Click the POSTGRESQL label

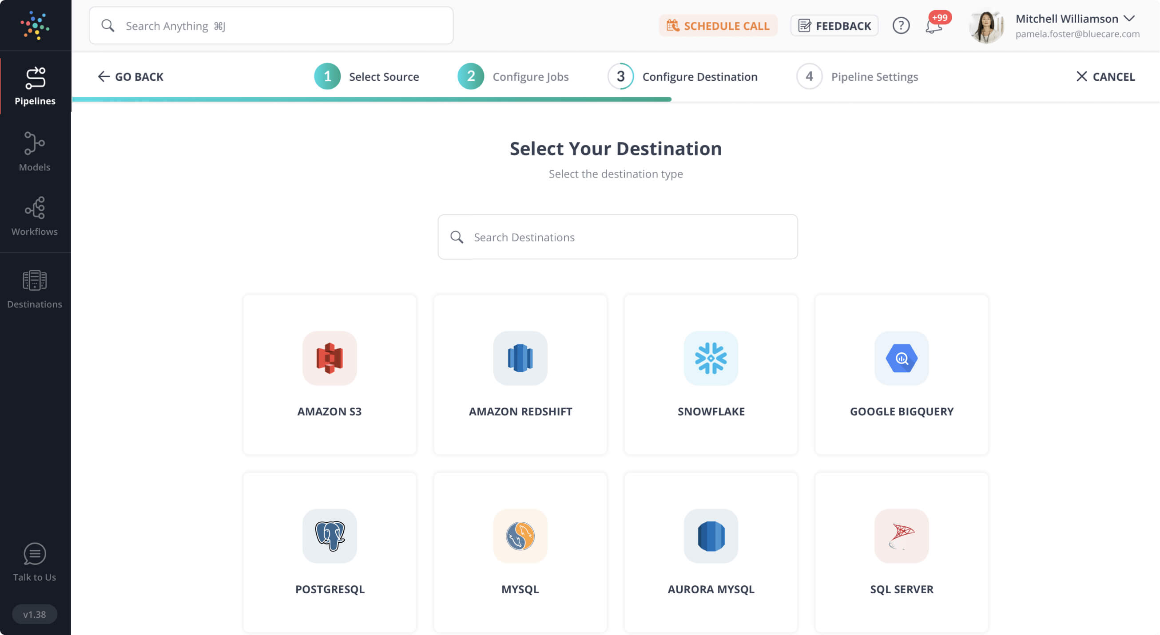click(x=330, y=589)
